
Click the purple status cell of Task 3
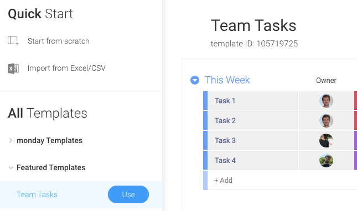(x=355, y=140)
